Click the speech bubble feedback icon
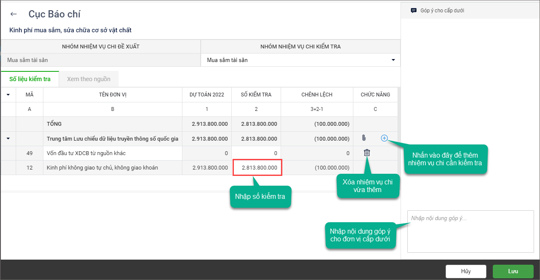 414,11
